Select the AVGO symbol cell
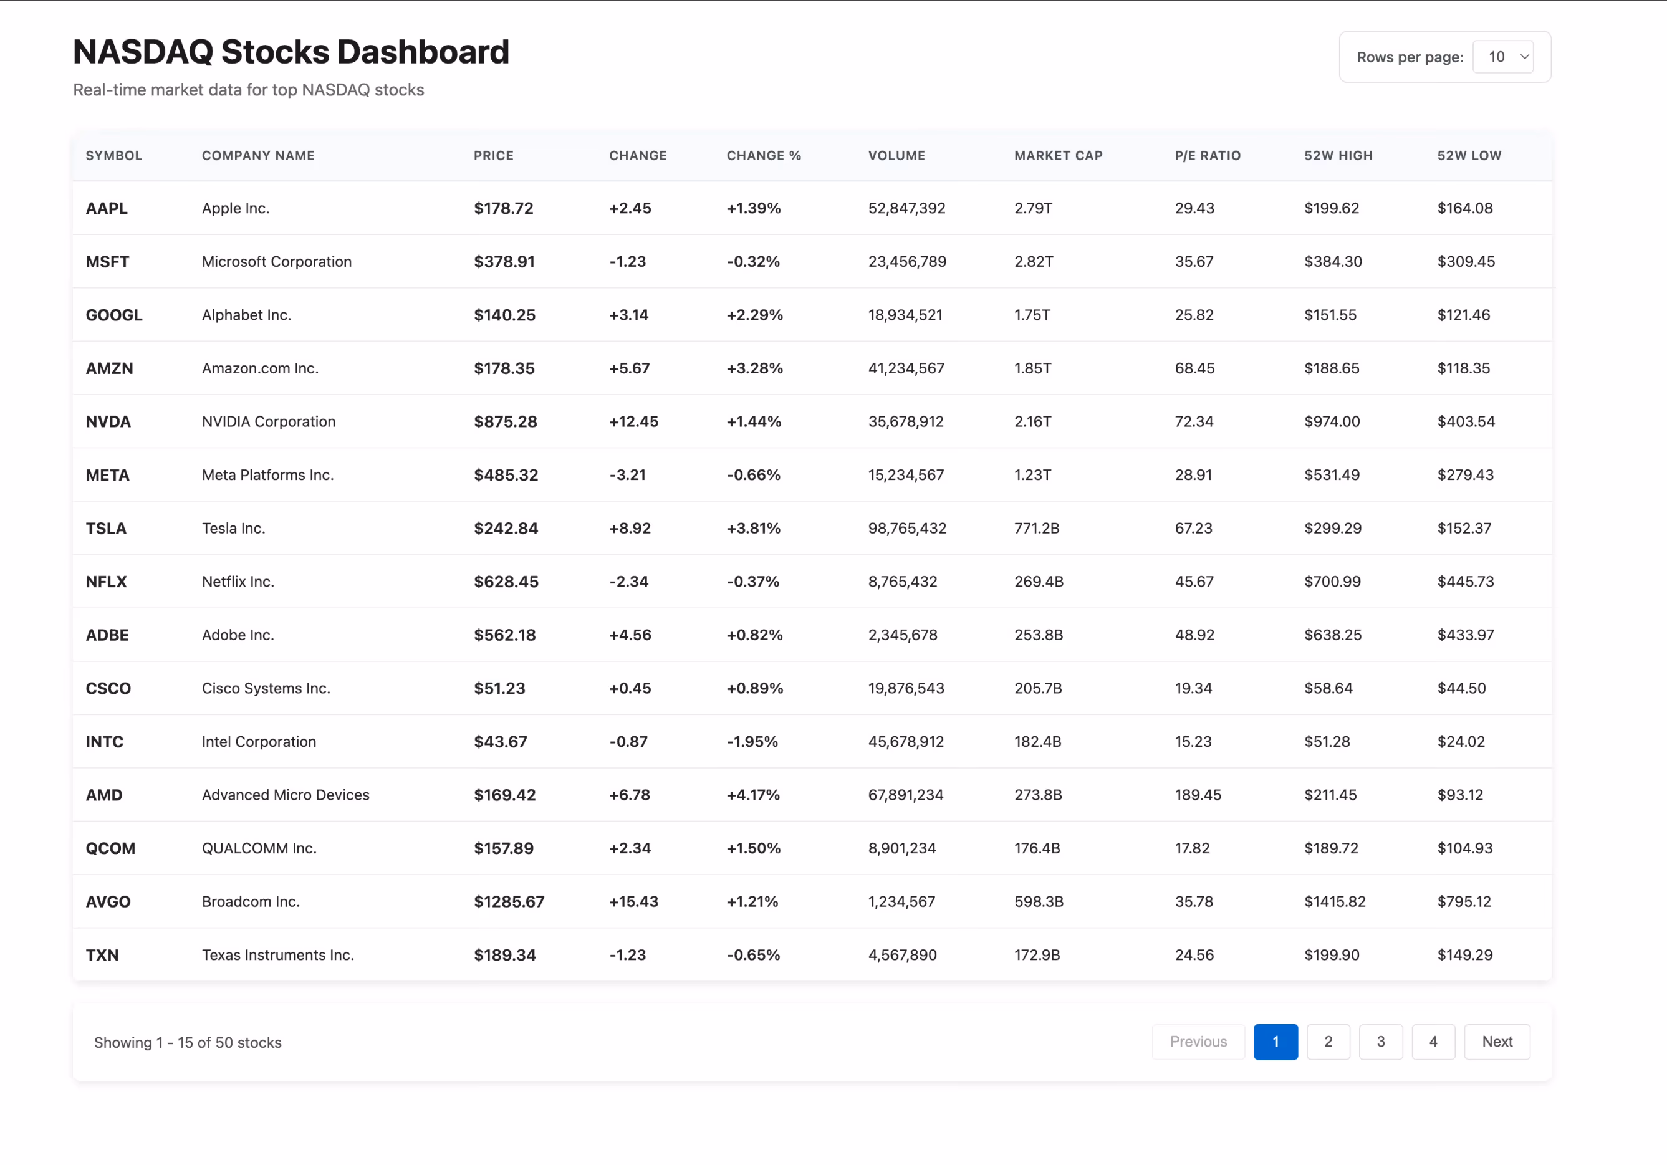Image resolution: width=1667 pixels, height=1165 pixels. tap(108, 901)
